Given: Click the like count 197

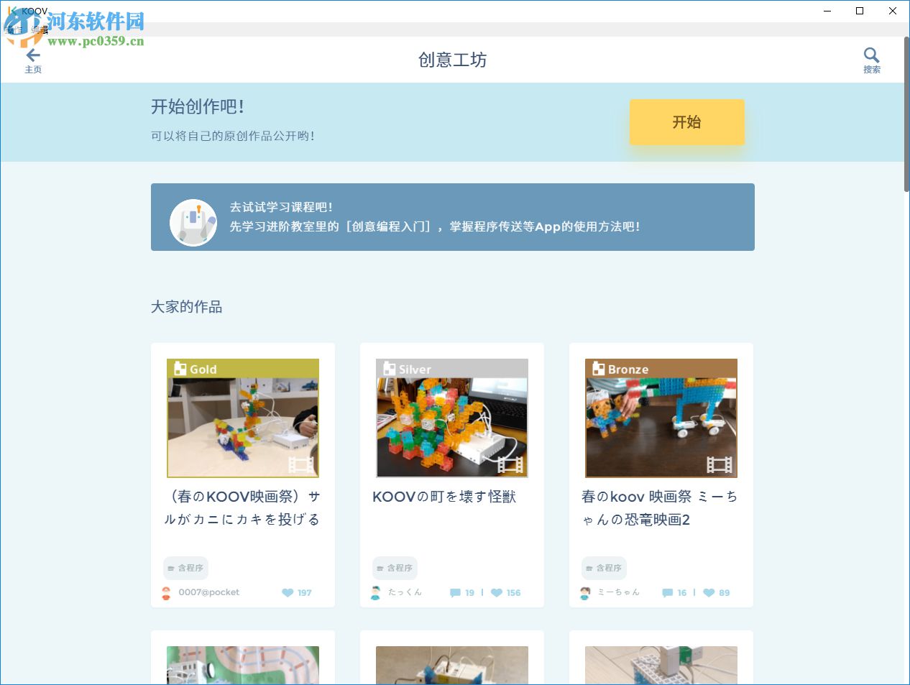Looking at the screenshot, I should click(305, 593).
